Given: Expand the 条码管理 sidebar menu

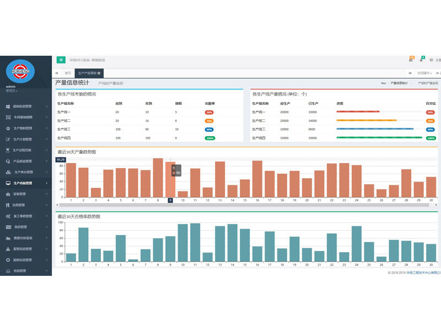Looking at the screenshot, I should (26, 227).
